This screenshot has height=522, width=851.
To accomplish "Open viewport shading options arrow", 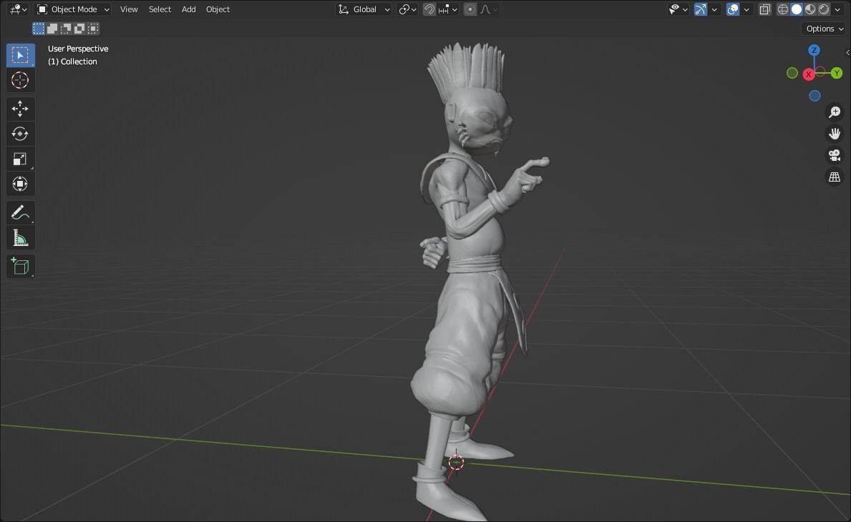I will pos(837,9).
